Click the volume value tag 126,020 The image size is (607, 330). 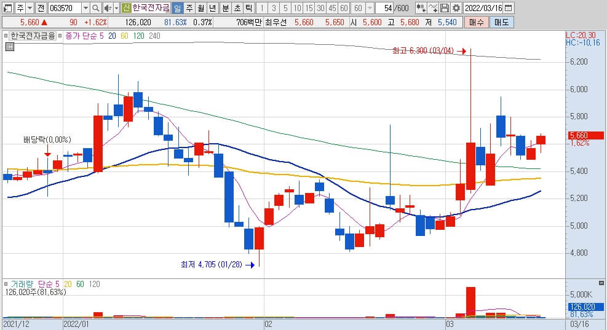coord(585,307)
